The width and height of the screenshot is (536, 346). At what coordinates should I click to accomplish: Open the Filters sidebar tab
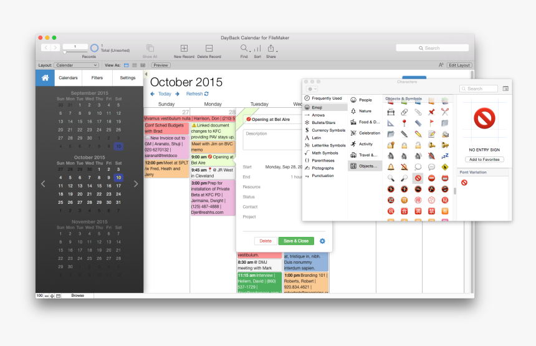pos(97,78)
